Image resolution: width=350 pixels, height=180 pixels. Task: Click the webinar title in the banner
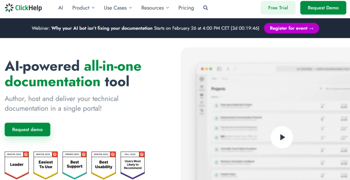pos(102,28)
